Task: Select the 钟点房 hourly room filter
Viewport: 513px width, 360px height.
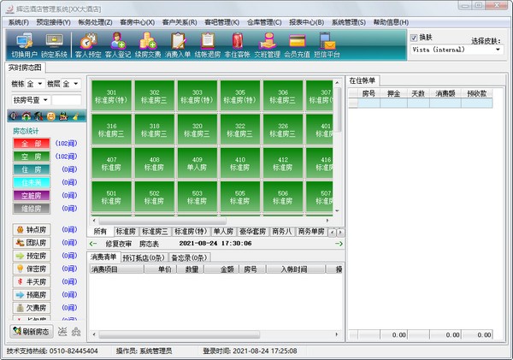Action: [32, 230]
